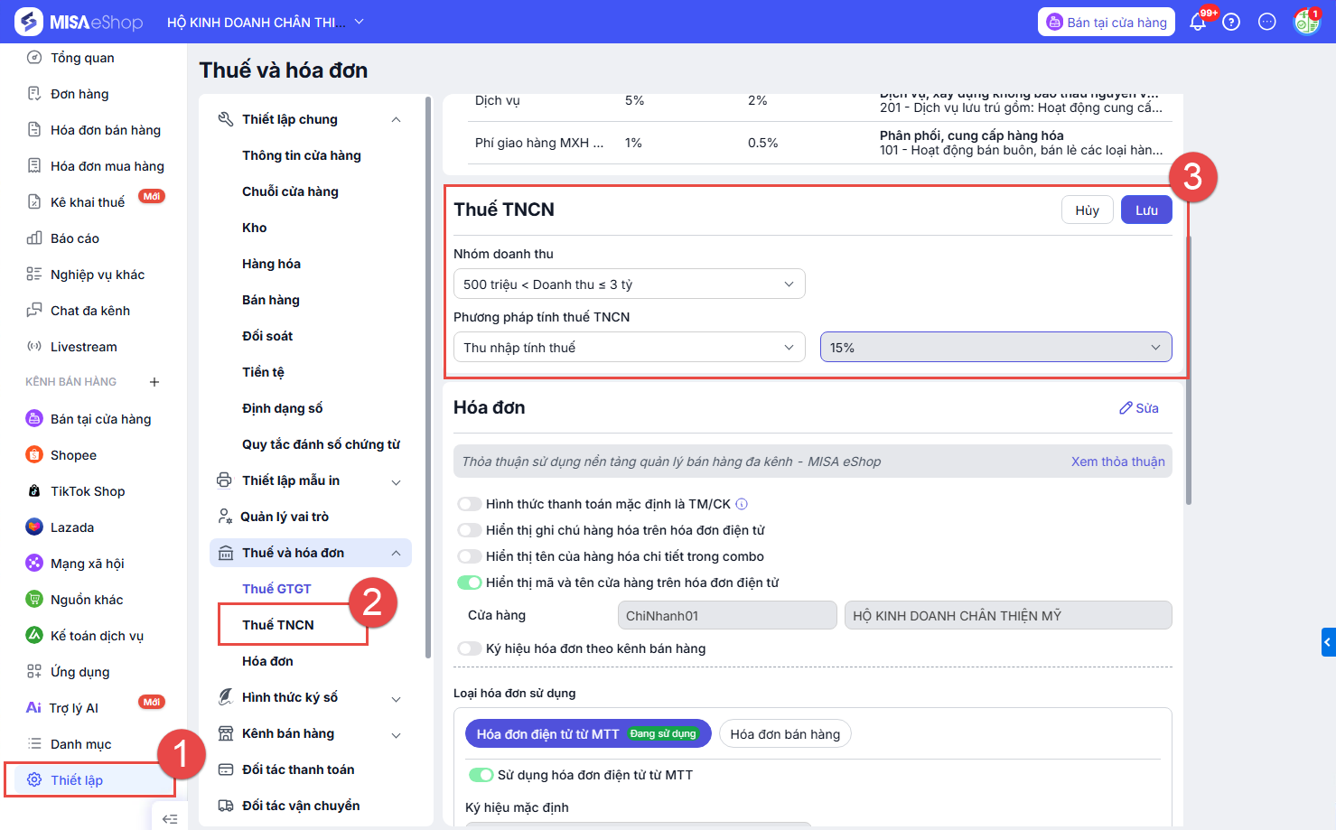
Task: Switch to the Hóa đơn bán hàng tab
Action: pos(784,734)
